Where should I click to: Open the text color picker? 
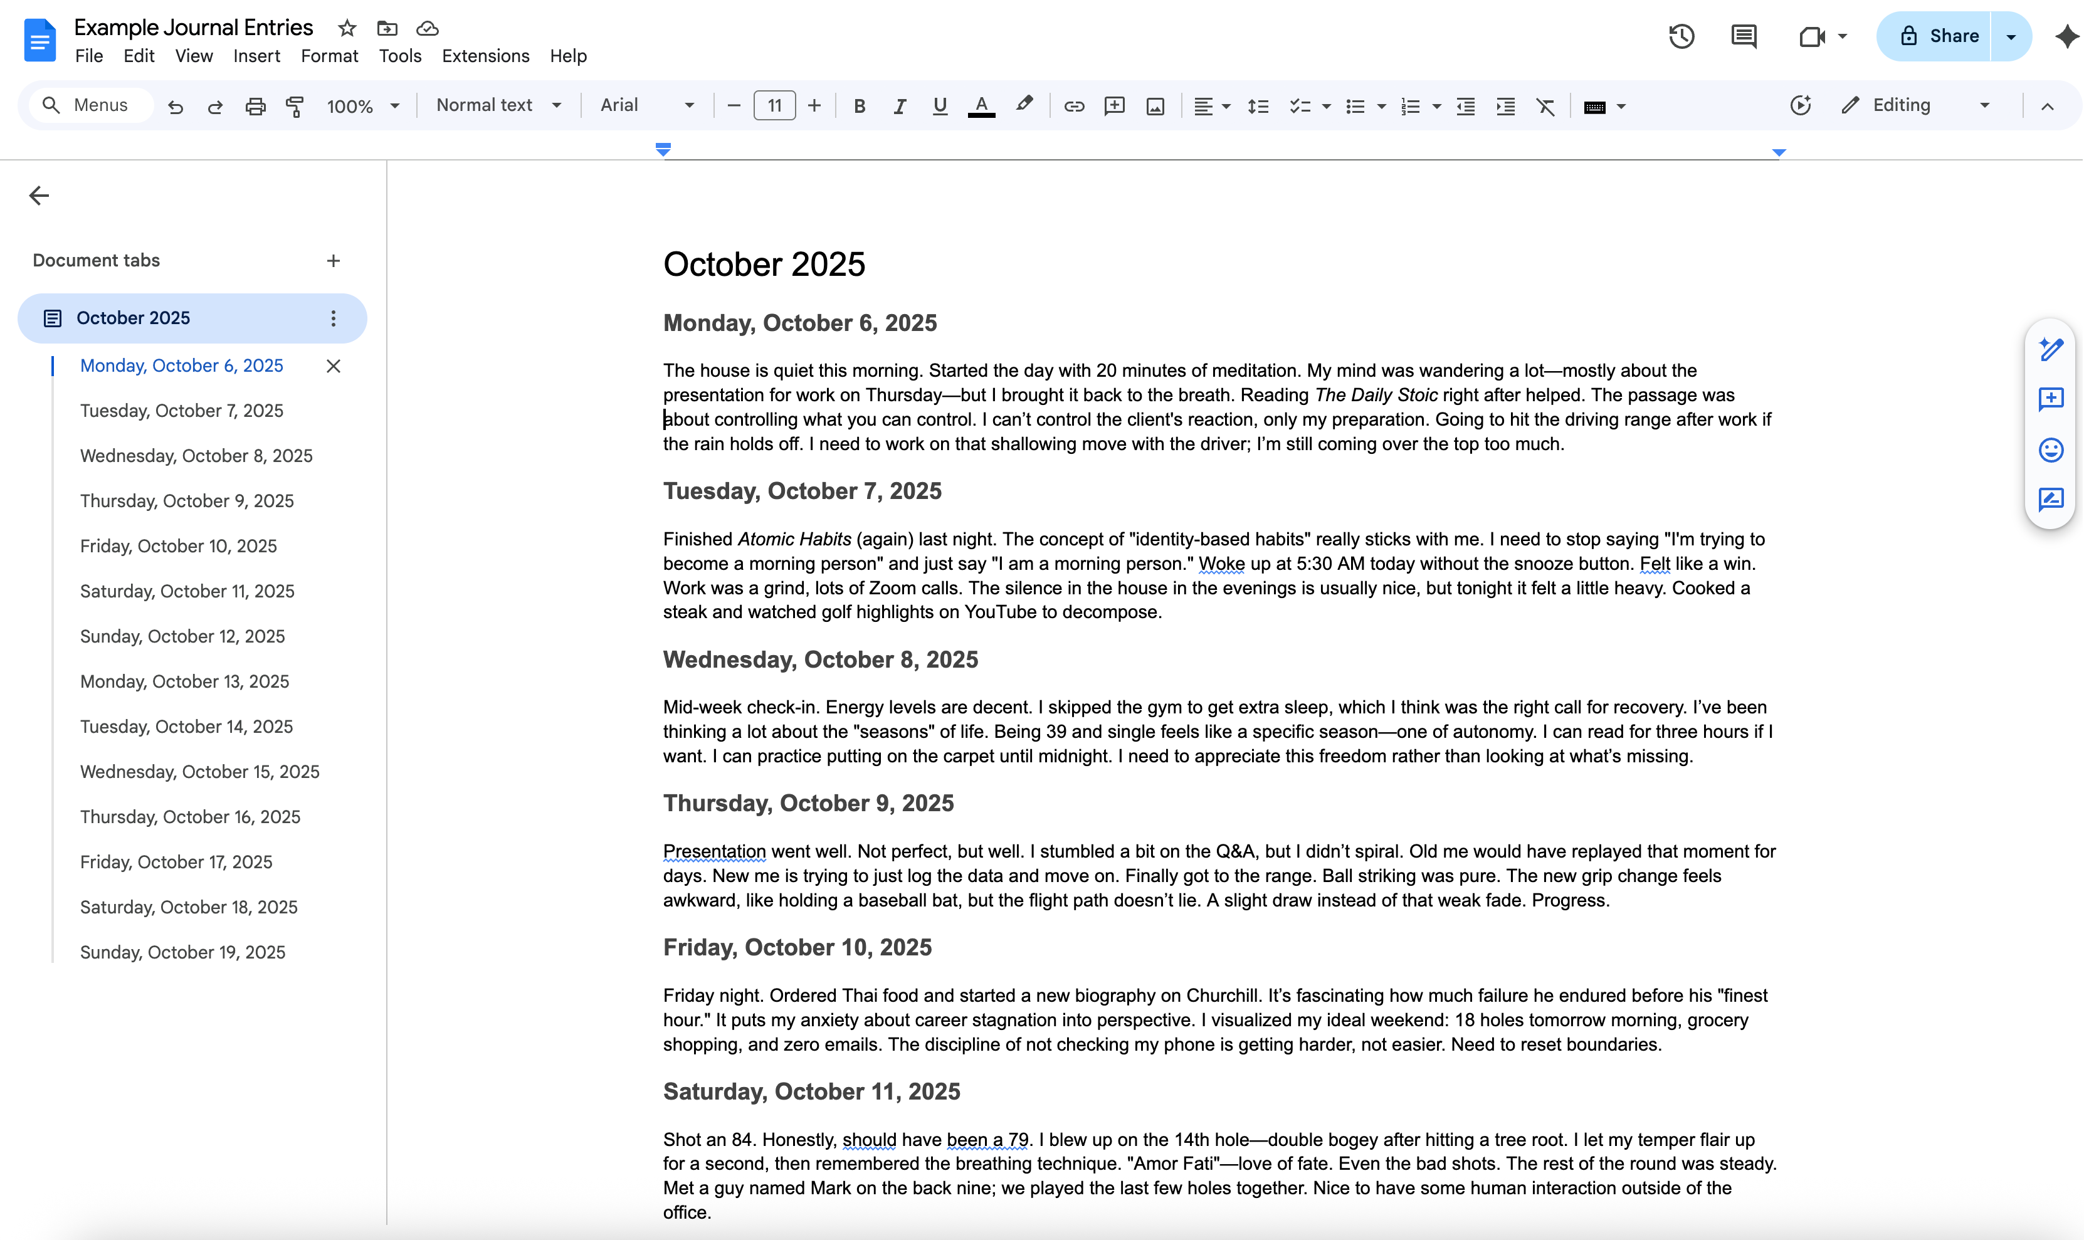pyautogui.click(x=981, y=106)
